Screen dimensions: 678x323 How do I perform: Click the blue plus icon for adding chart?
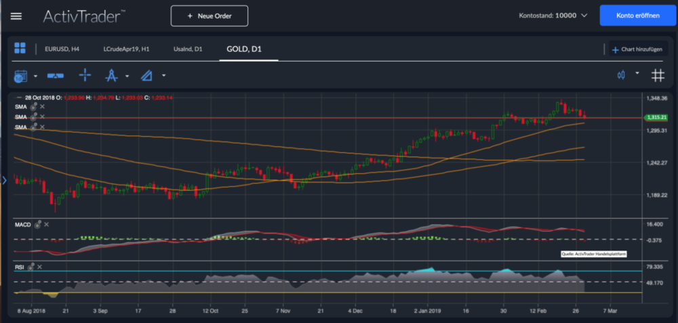(x=616, y=50)
